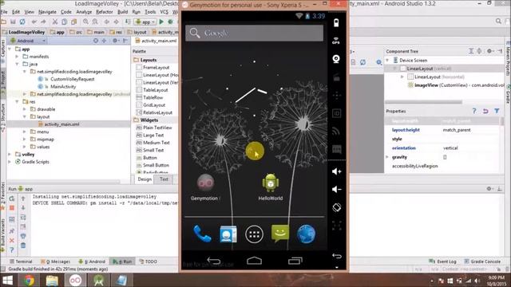
Task: Switch to the Design editor tab
Action: 145,179
